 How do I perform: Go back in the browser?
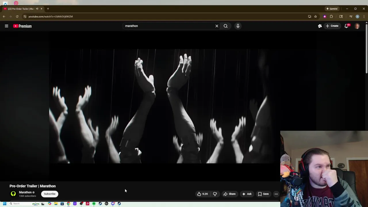click(x=4, y=16)
